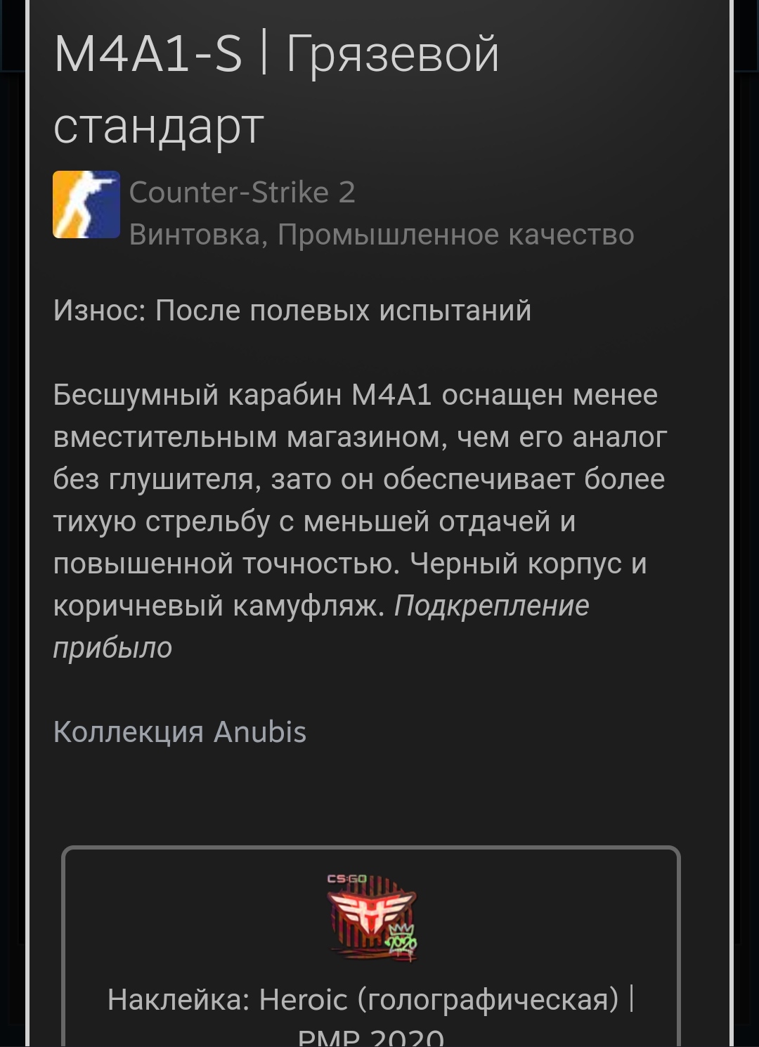Select "Черный корпус и" description line

click(528, 564)
